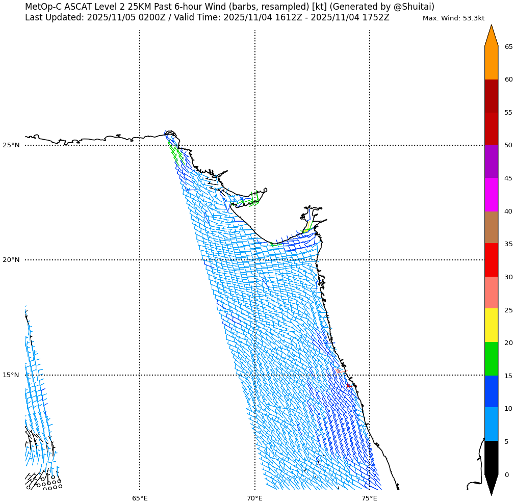Click the Max. Wind 53.3kt text
This screenshot has width=515, height=504.
coord(453,18)
